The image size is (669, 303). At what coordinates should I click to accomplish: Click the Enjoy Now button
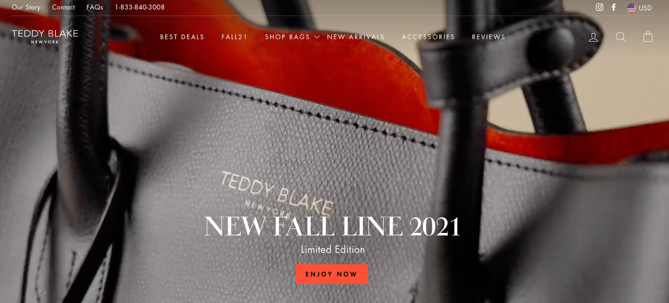[332, 274]
